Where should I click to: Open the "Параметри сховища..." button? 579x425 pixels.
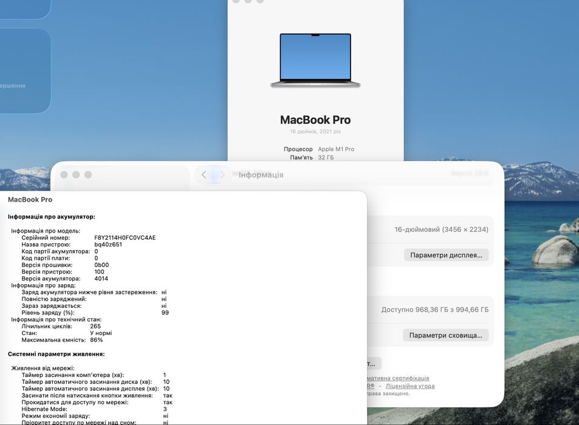pos(446,335)
